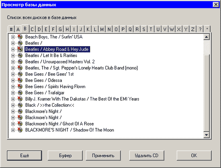Click disc icon for Blackmore's Night / Ghost Of A Rose
This screenshot has width=221, height=168.
point(20,124)
